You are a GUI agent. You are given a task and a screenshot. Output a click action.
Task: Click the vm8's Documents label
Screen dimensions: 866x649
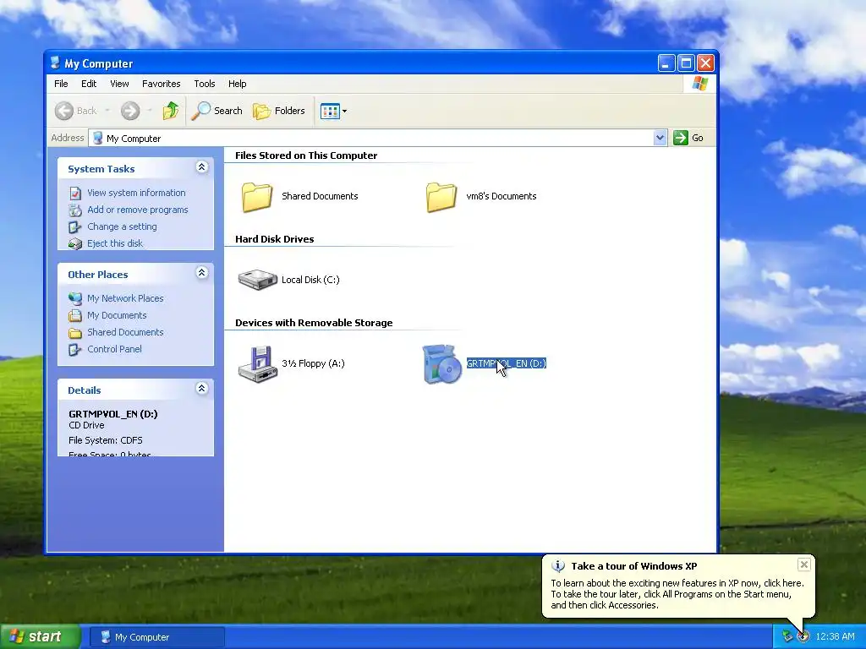click(501, 196)
